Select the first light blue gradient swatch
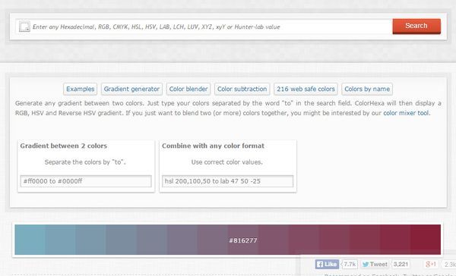Image resolution: width=456 pixels, height=276 pixels. pyautogui.click(x=30, y=240)
